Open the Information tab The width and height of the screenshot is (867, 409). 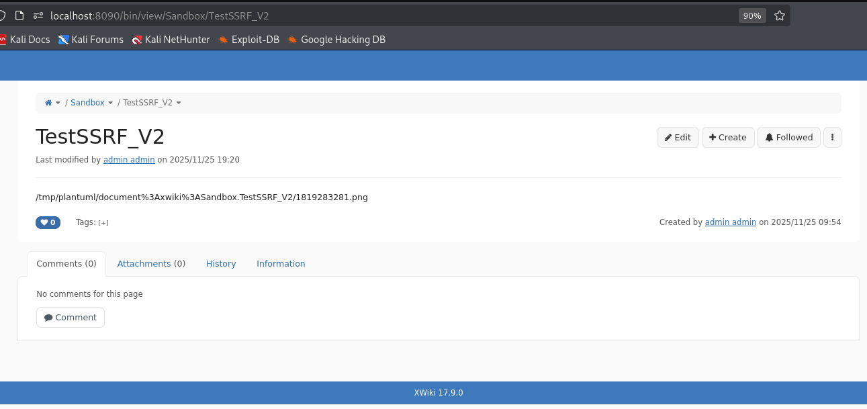(281, 264)
